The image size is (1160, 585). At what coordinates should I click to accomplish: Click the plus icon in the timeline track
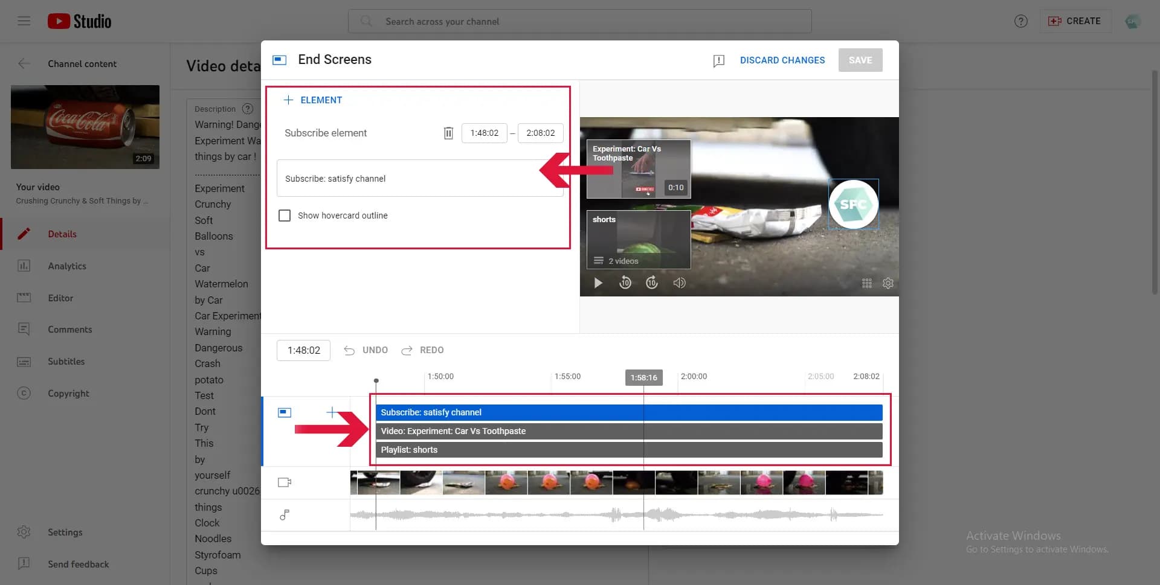click(x=332, y=412)
